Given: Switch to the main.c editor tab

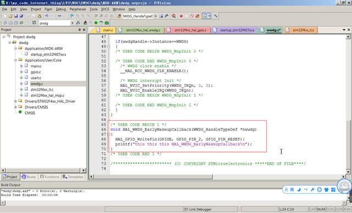Looking at the screenshot, I should click(106, 30).
